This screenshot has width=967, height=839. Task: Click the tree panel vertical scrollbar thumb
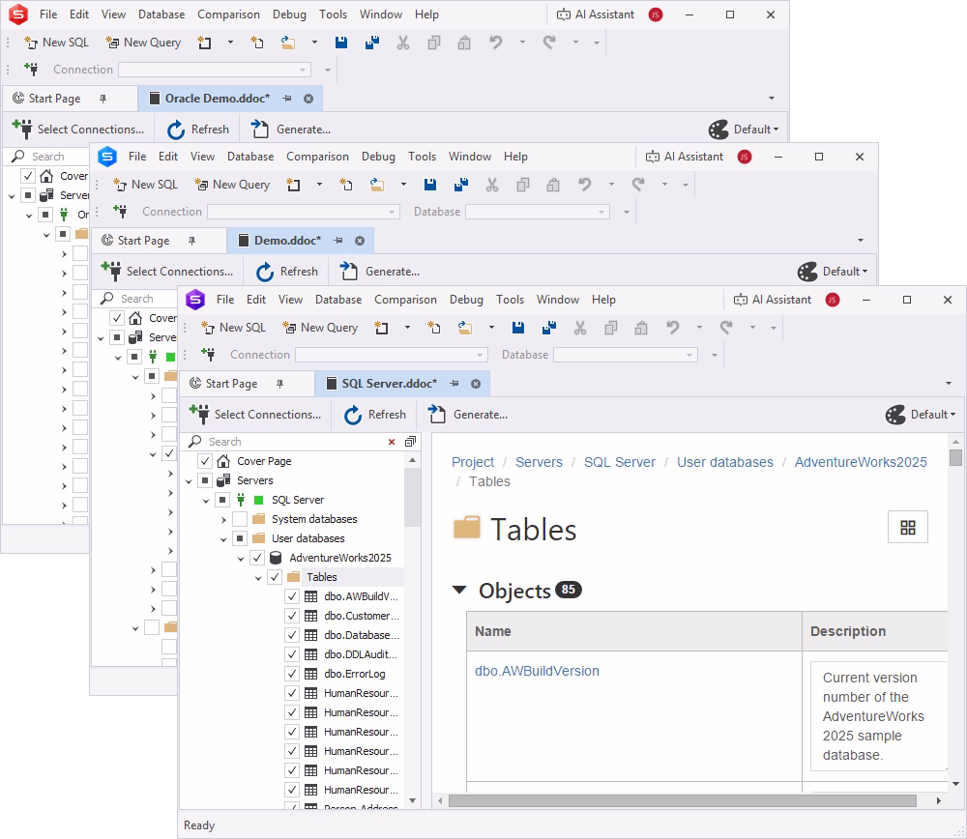412,497
